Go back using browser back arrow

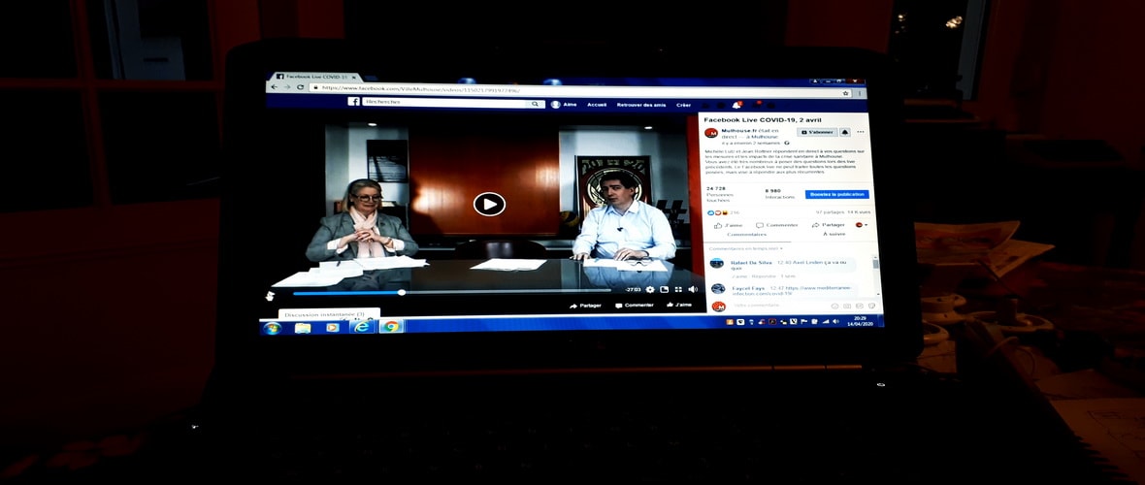coord(275,87)
